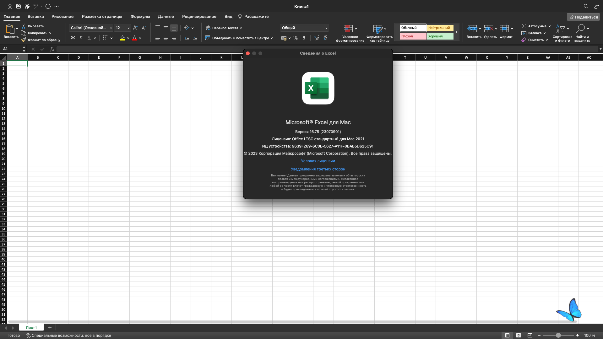Open the search magnifier in the title bar
The width and height of the screenshot is (603, 339).
586,6
